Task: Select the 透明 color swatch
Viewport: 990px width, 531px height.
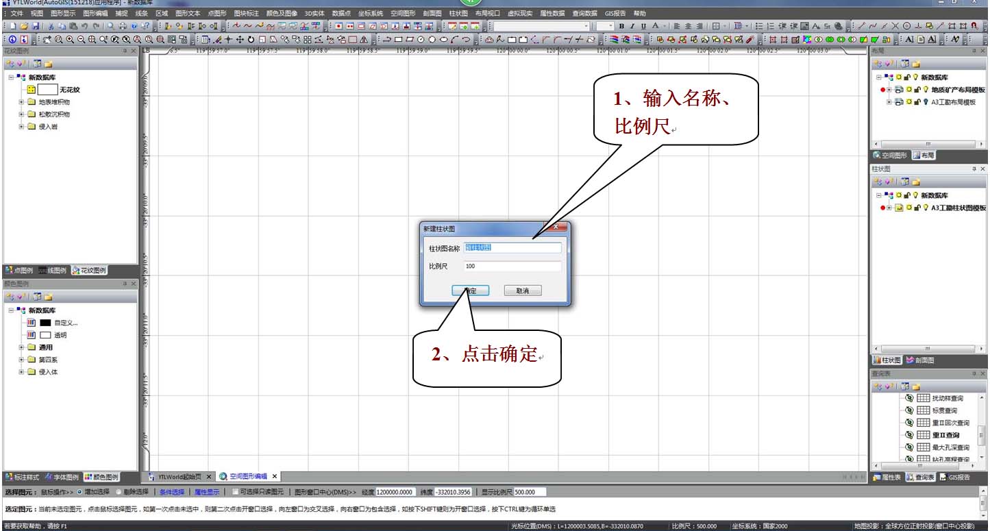Action: click(x=45, y=335)
